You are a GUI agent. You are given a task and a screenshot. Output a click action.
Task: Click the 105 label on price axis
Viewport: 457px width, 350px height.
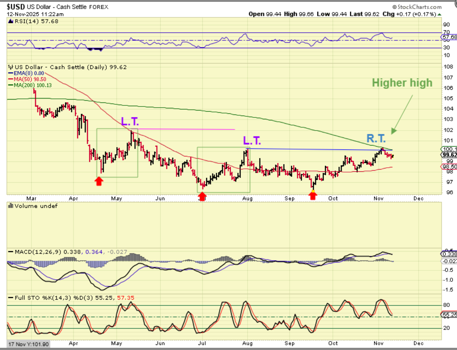click(448, 98)
